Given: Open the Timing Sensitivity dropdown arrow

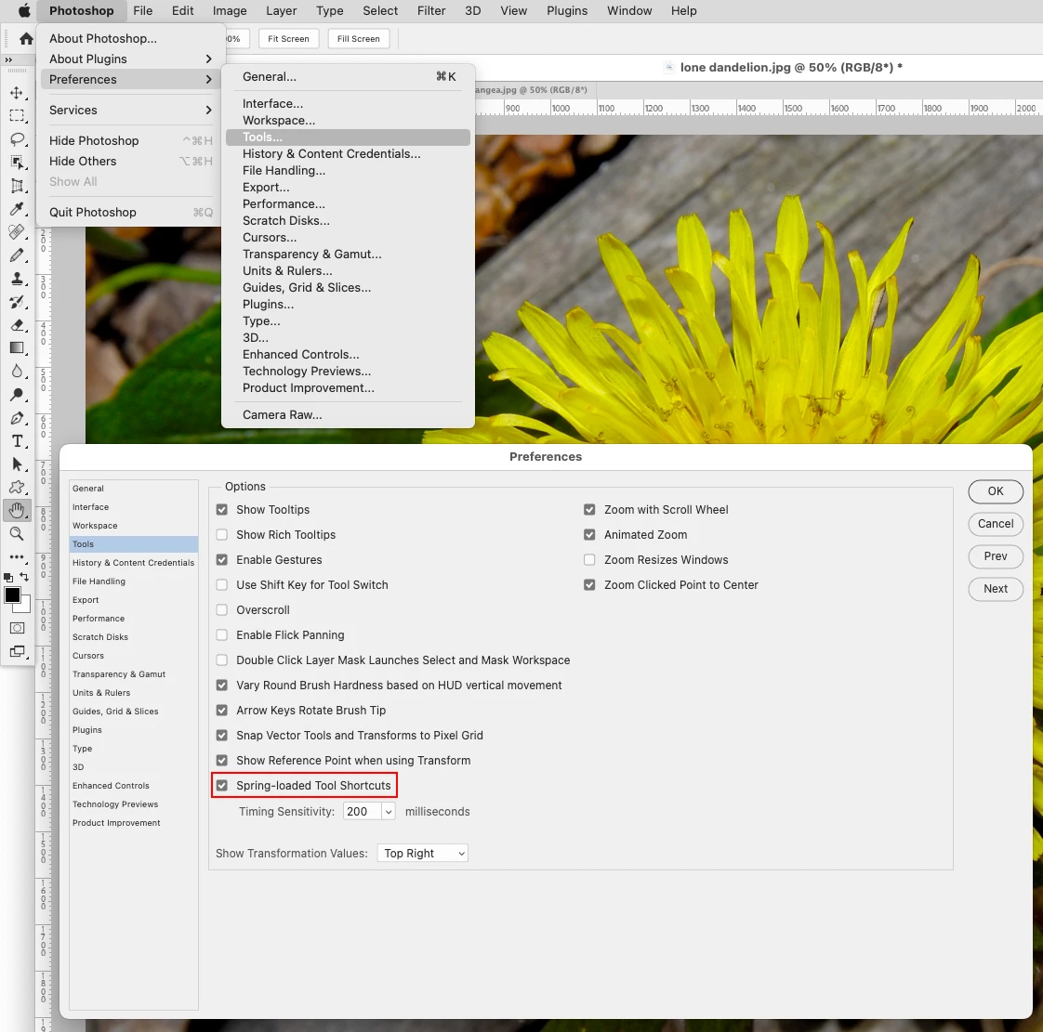Looking at the screenshot, I should coord(389,811).
